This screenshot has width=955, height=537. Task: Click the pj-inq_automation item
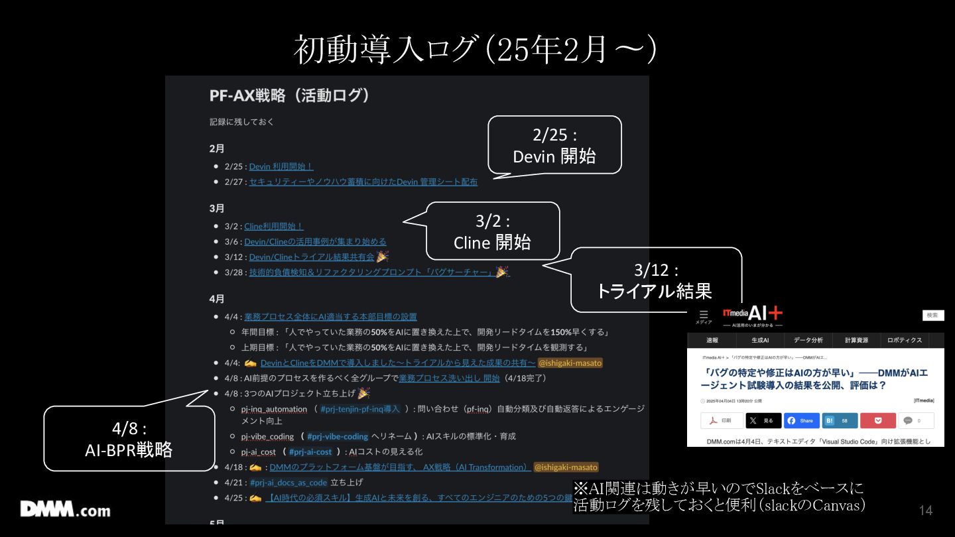click(x=274, y=409)
